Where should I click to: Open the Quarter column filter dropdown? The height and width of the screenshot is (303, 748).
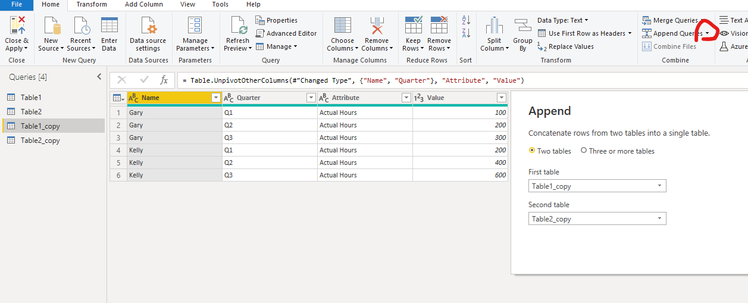(x=311, y=98)
